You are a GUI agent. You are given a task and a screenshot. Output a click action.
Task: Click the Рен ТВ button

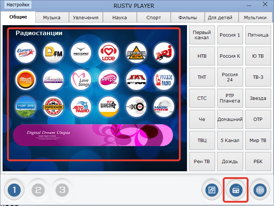(x=202, y=161)
